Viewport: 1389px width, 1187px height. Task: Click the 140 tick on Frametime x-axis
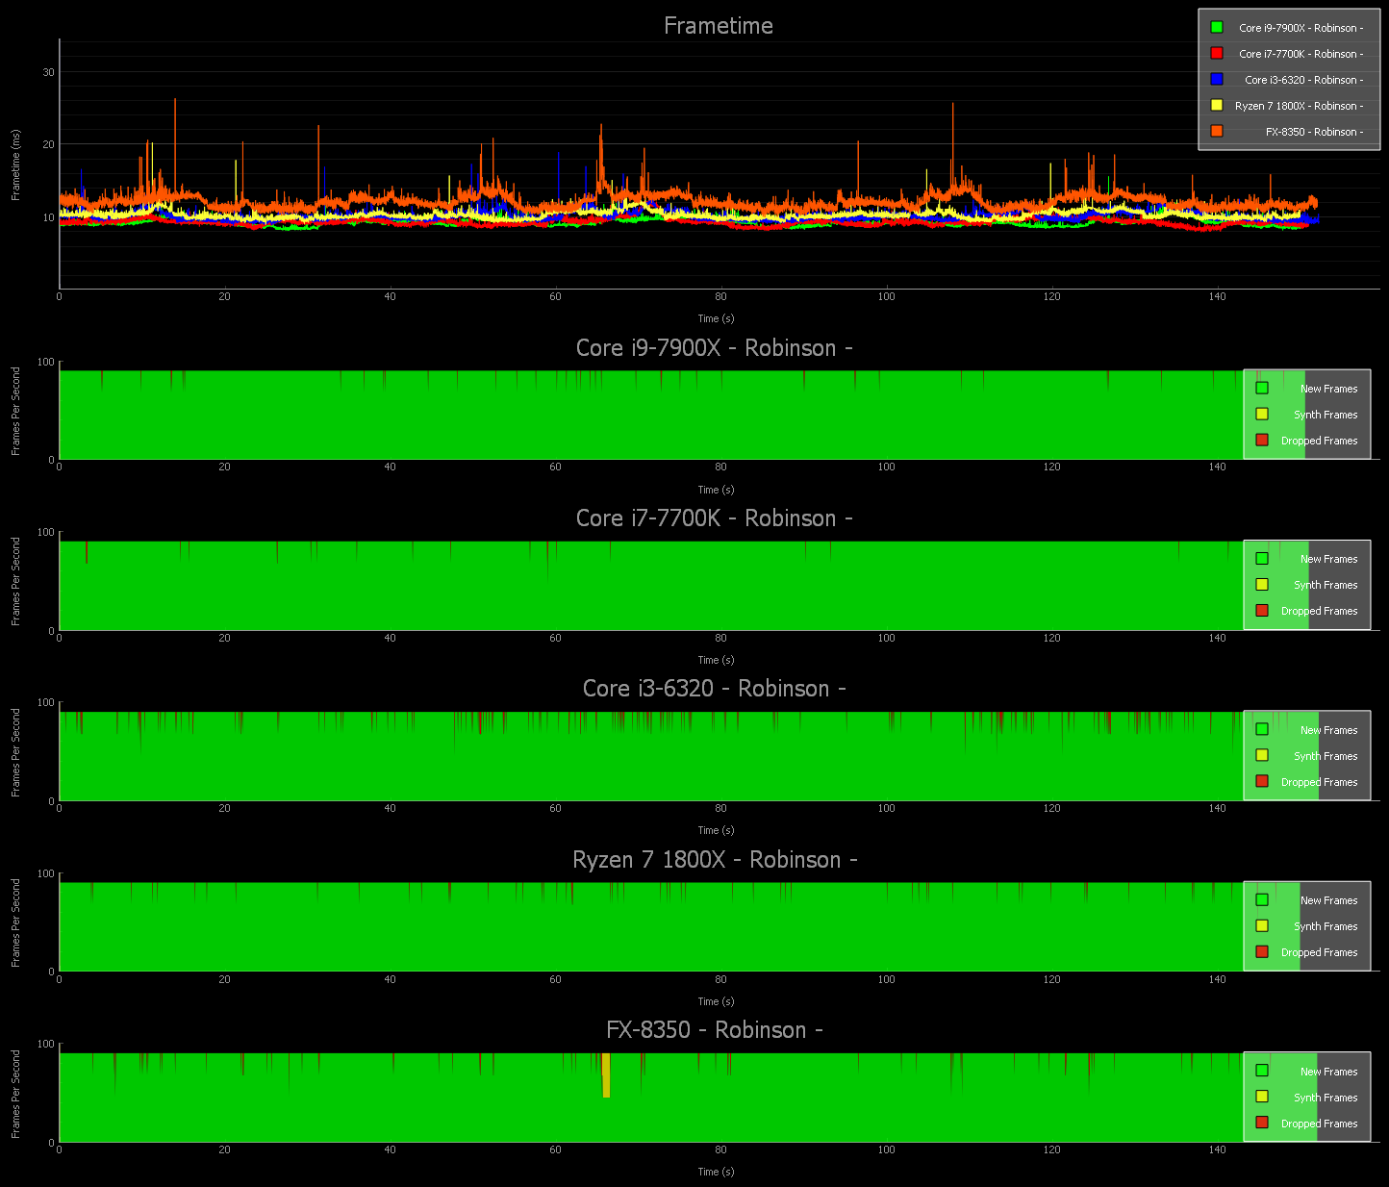[1218, 296]
